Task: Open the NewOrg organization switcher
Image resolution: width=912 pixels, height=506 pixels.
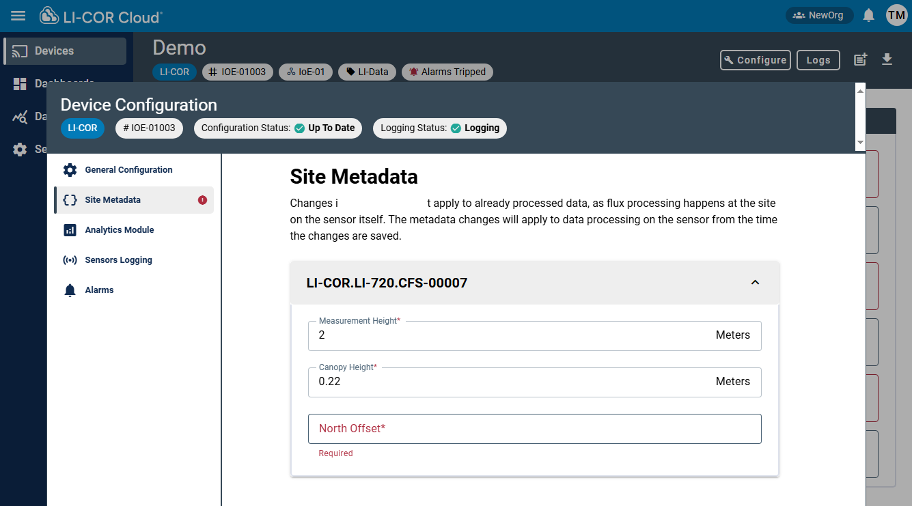Action: tap(818, 15)
